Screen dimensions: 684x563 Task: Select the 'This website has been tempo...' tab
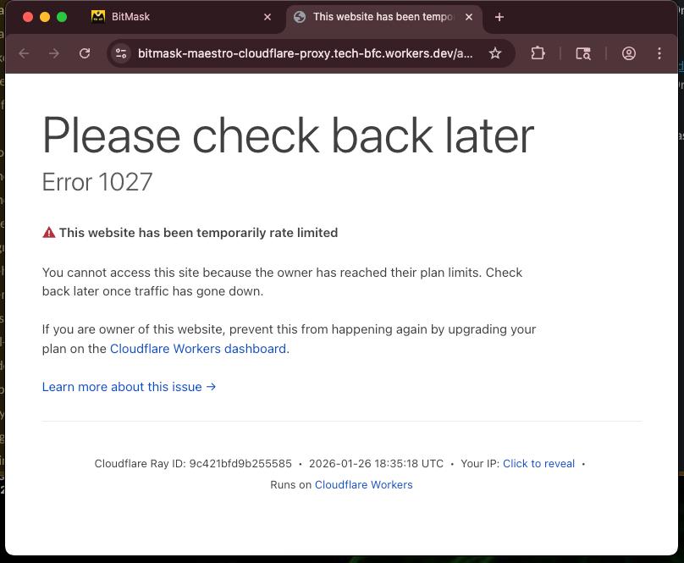pyautogui.click(x=383, y=17)
